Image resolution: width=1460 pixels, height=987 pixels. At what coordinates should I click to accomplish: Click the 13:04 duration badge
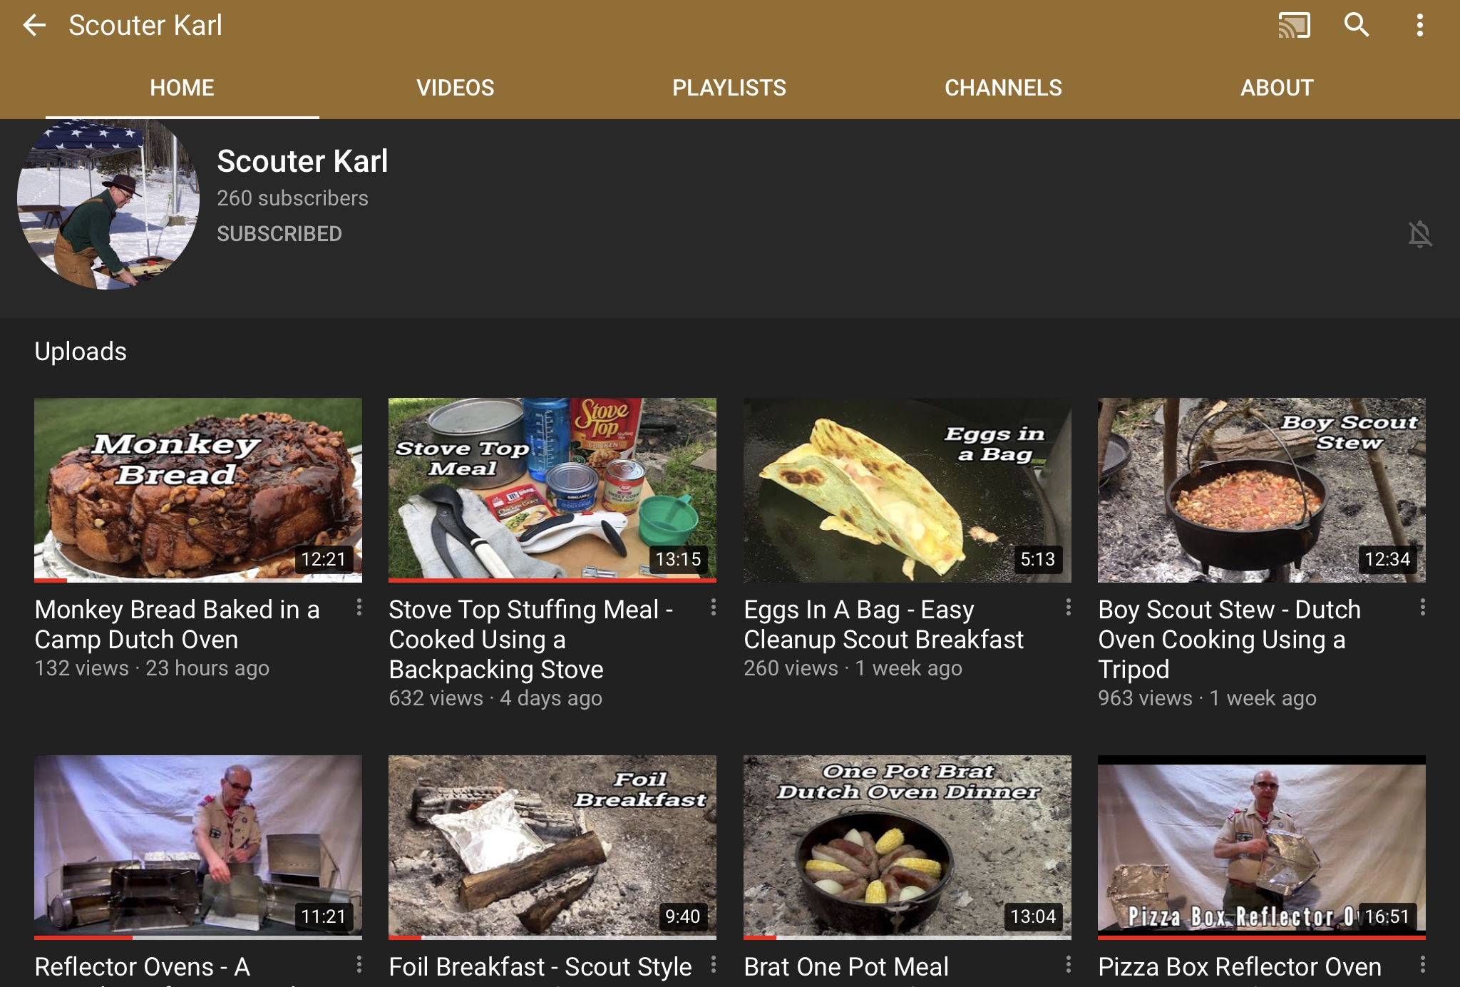[1033, 916]
